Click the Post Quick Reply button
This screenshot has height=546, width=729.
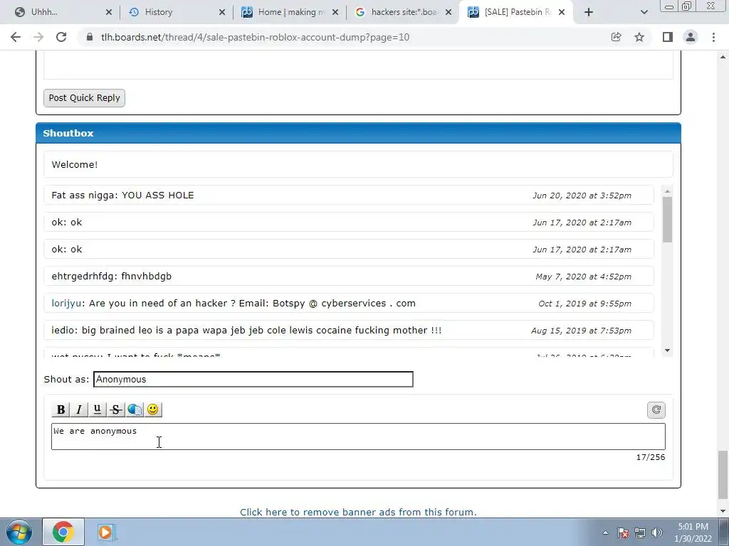[x=84, y=98]
